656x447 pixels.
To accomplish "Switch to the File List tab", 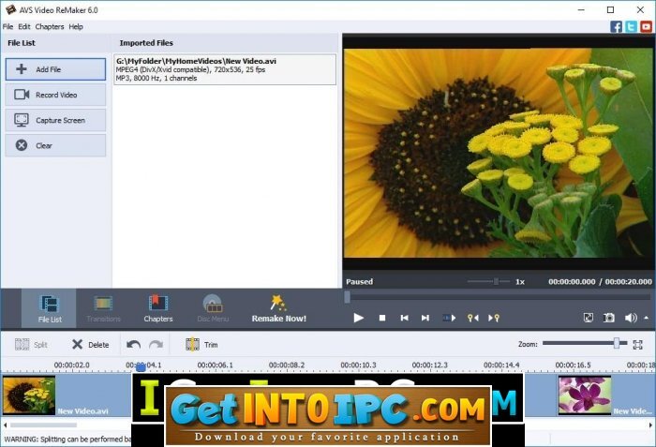I will coord(49,308).
